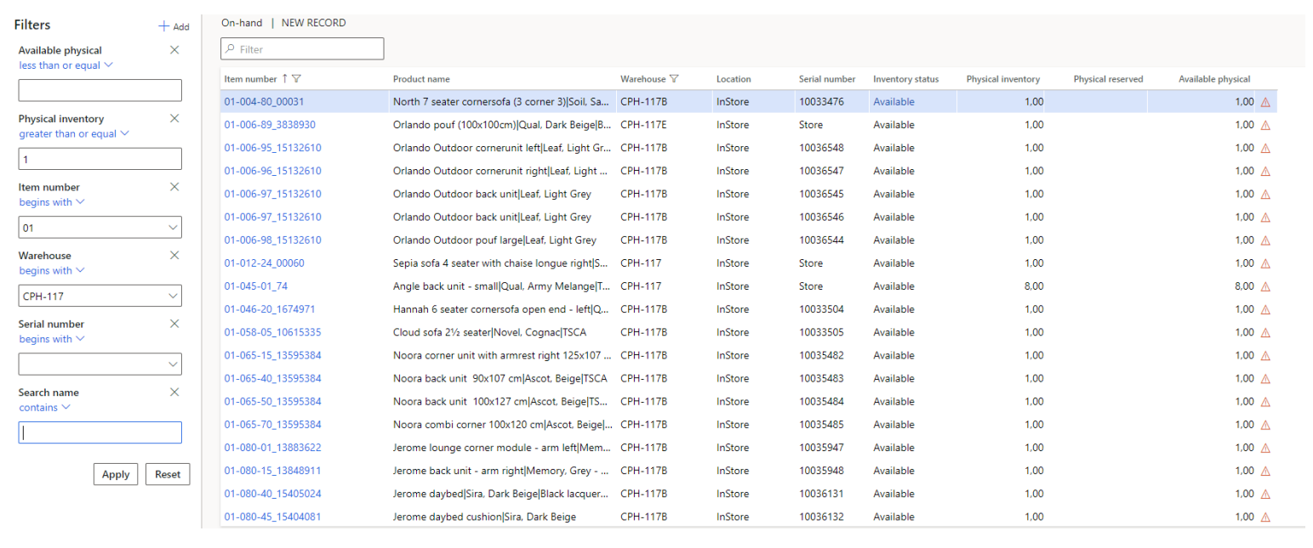Screen dimensions: 1313x548
Task: Remove the Physical inventory filter
Action: pyautogui.click(x=174, y=118)
